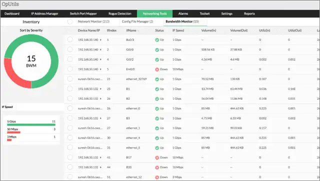Select the row circle for Gi0/0

tap(70, 49)
